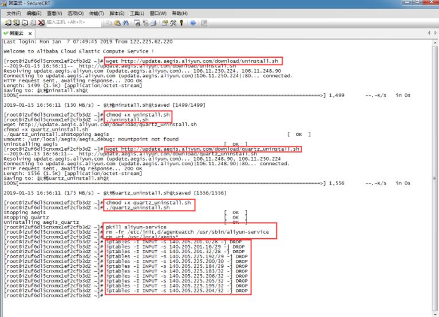Click the Print Selection toolbar icon

pyautogui.click(x=145, y=23)
